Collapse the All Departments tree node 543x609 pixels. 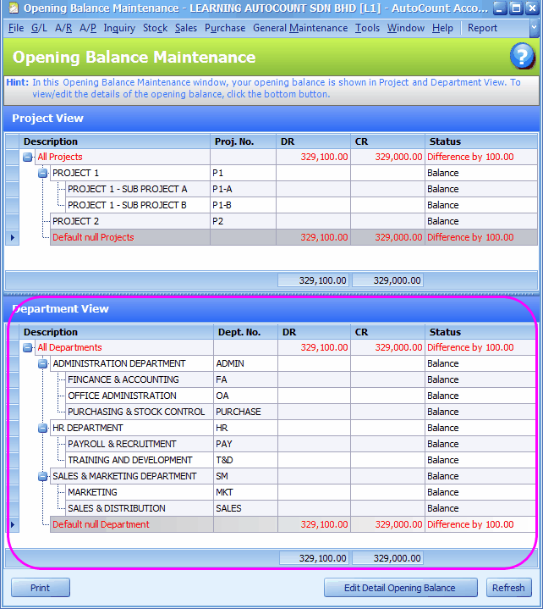28,347
